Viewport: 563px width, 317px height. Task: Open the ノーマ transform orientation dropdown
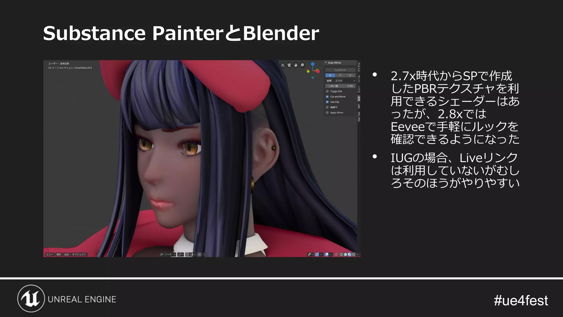168,255
